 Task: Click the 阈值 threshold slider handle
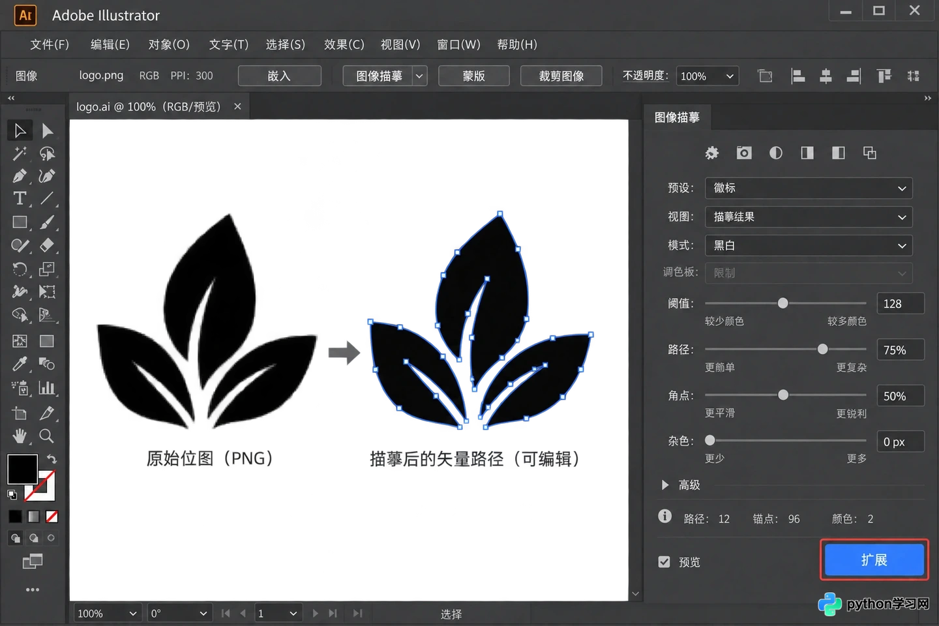[x=783, y=303]
